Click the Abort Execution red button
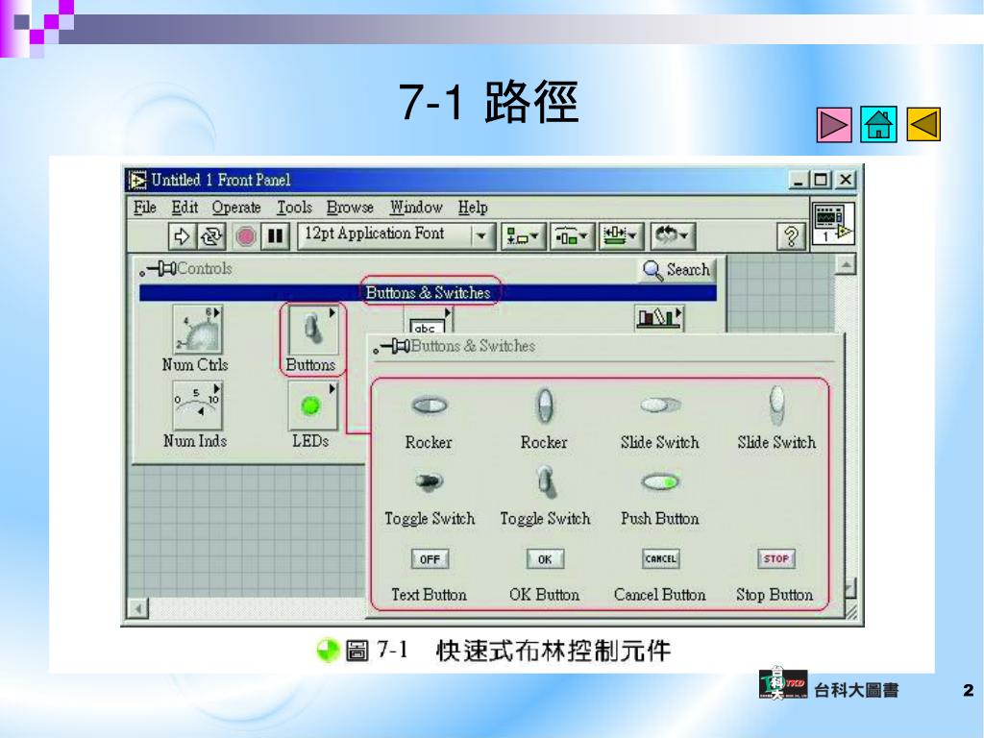984x738 pixels. [245, 236]
